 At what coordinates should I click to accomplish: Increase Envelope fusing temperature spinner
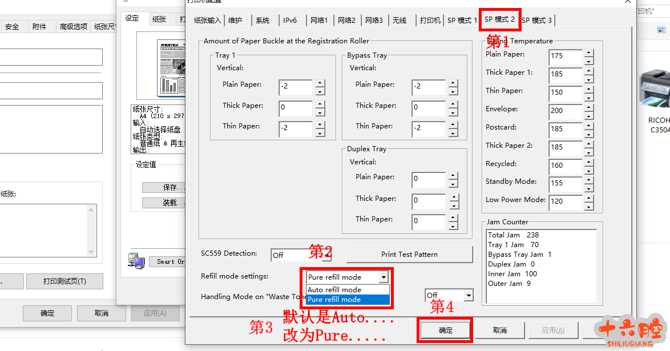pos(589,107)
